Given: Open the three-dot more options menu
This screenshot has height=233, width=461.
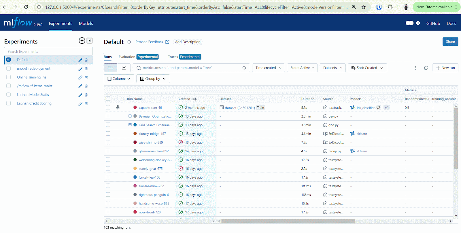Looking at the screenshot, I should point(415,68).
